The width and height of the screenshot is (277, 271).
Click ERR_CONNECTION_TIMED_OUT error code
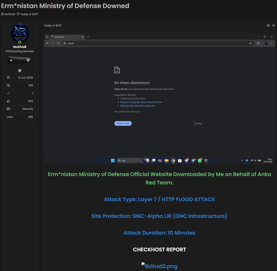click(127, 112)
